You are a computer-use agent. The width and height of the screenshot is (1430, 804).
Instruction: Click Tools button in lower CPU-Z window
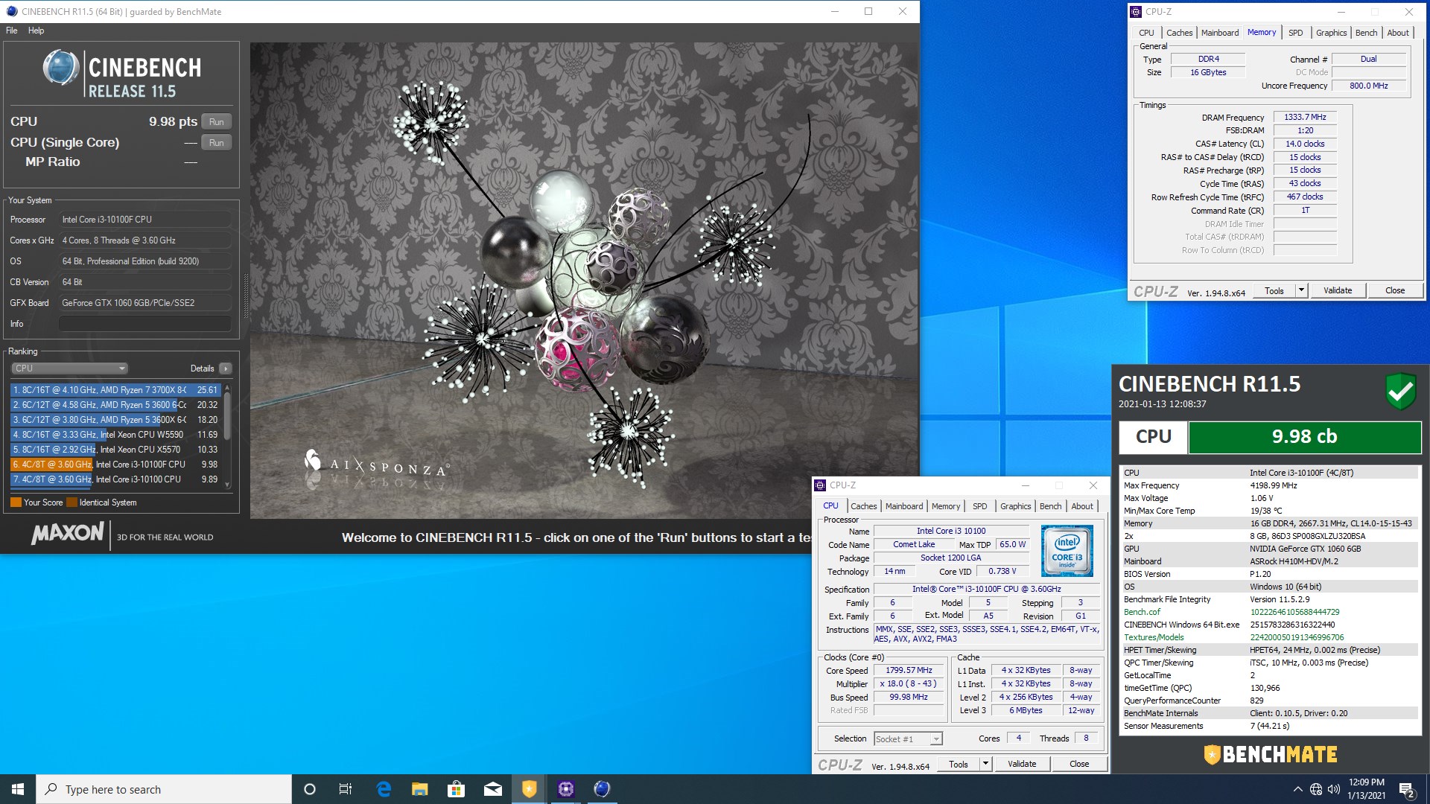959,765
